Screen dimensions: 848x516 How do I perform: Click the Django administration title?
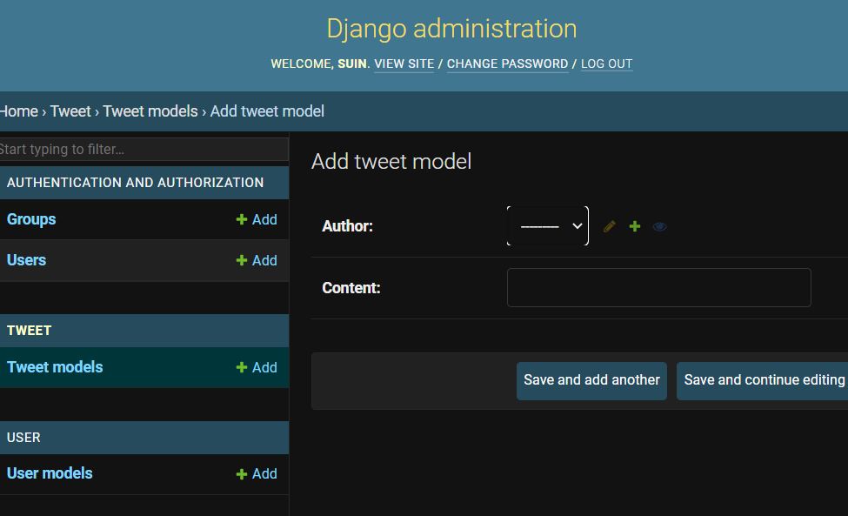point(451,29)
